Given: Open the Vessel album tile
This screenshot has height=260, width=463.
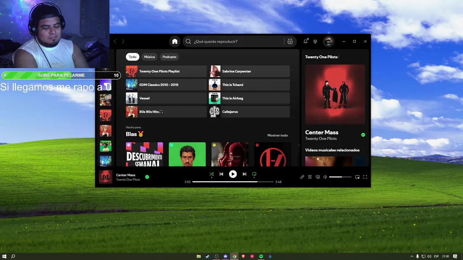Looking at the screenshot, I should tap(166, 98).
